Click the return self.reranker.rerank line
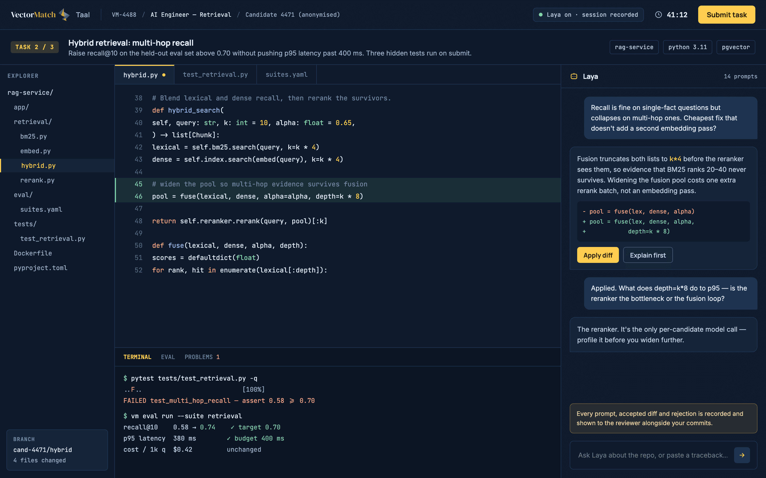Viewport: 766px width, 478px height. pyautogui.click(x=240, y=221)
